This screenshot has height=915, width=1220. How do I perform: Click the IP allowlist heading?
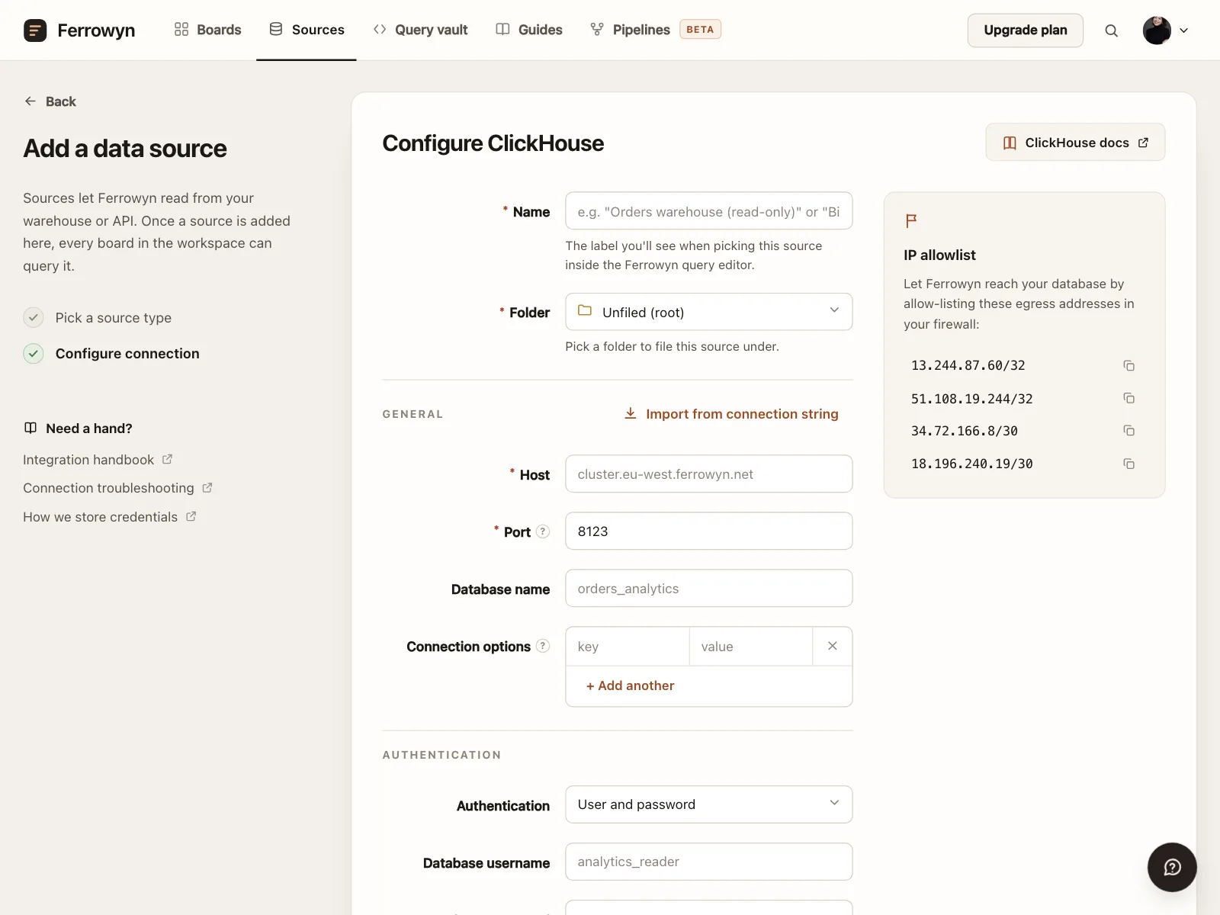939,255
